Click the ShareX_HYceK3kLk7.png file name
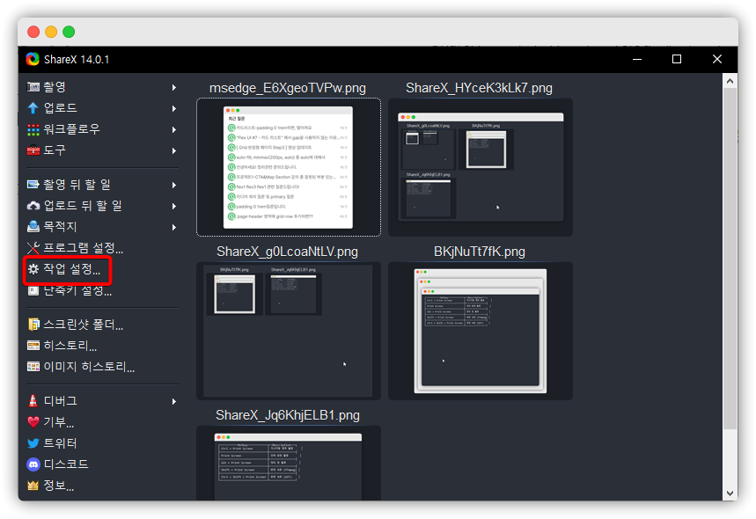This screenshot has width=756, height=519. [x=480, y=88]
